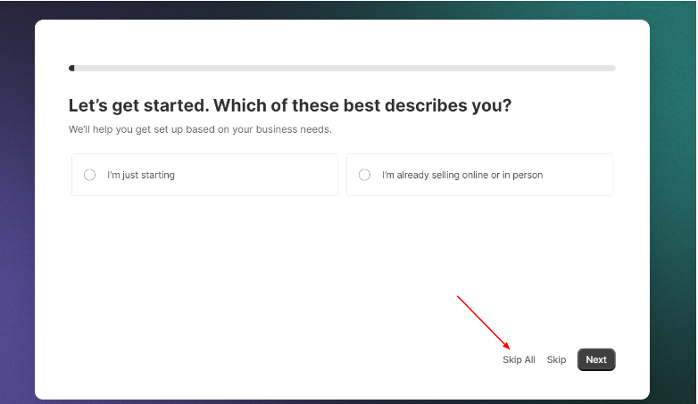
Task: Click the "Let's get started" heading
Action: [290, 105]
